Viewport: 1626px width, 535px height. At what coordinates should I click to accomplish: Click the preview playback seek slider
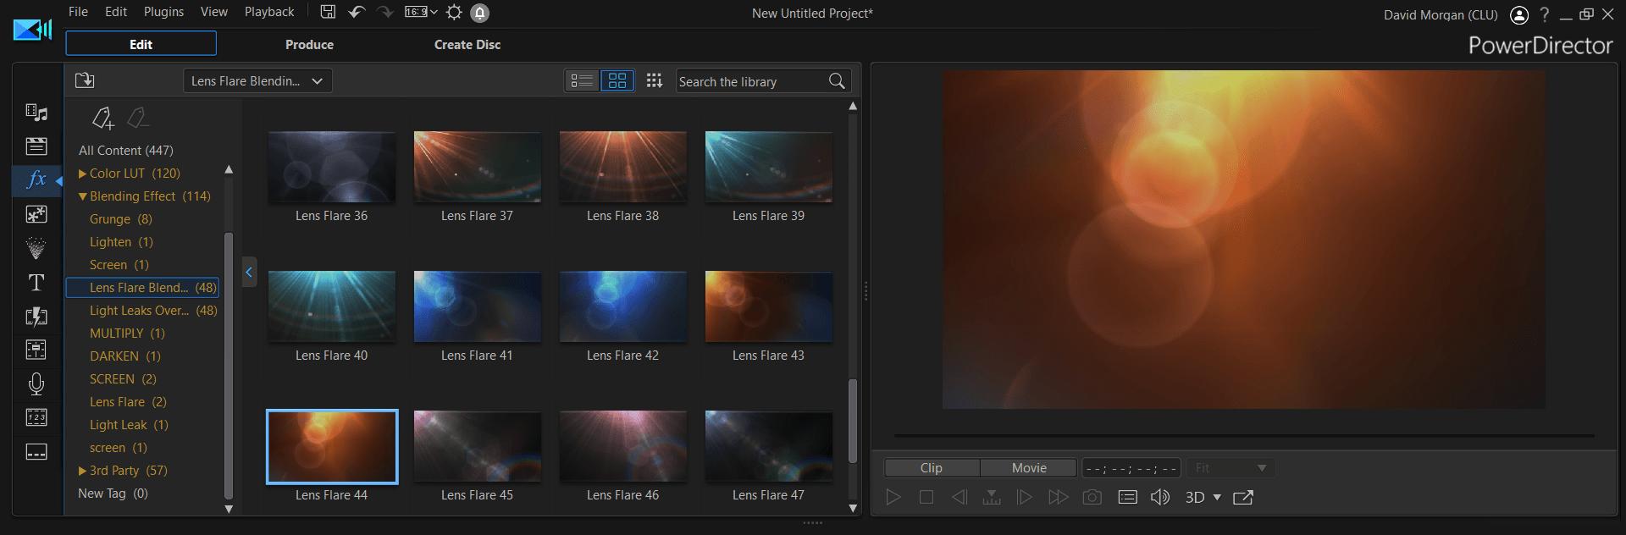tap(1244, 436)
